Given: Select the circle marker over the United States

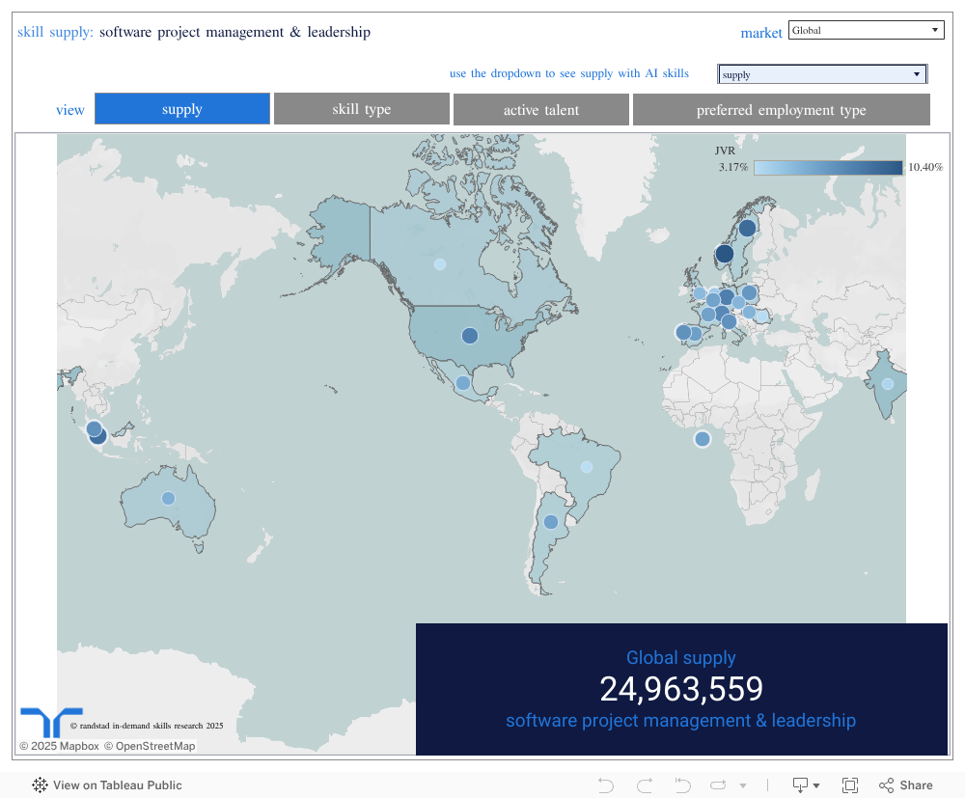Looking at the screenshot, I should point(470,336).
